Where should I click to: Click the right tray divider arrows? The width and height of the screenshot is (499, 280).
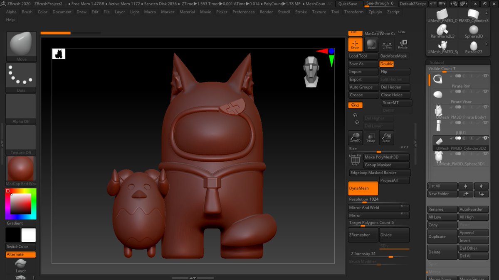pyautogui.click(x=415, y=143)
